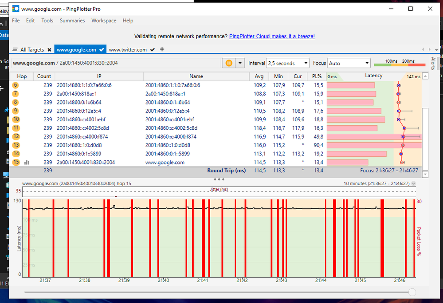Screen dimensions: 443x303
Task: Select hop 12 number badge
Action: [16, 136]
